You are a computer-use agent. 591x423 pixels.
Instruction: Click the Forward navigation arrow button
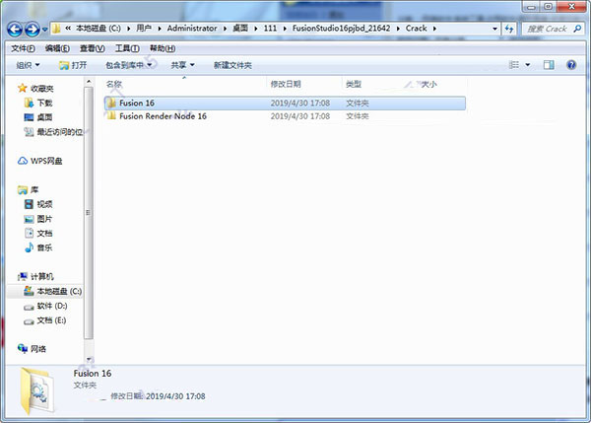33,29
